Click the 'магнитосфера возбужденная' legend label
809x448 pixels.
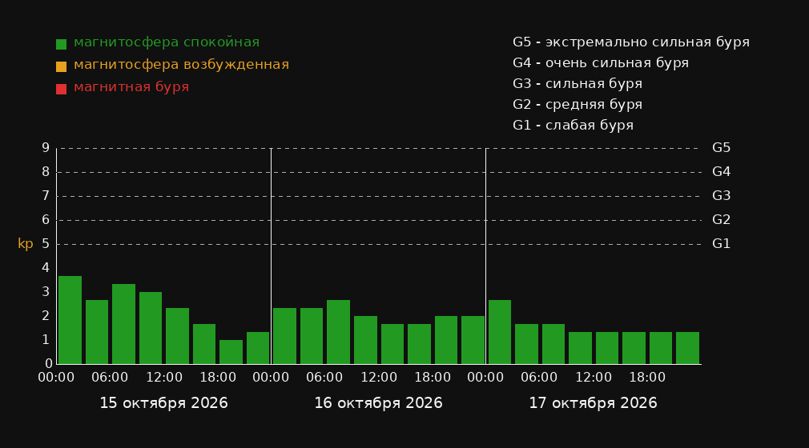182,65
